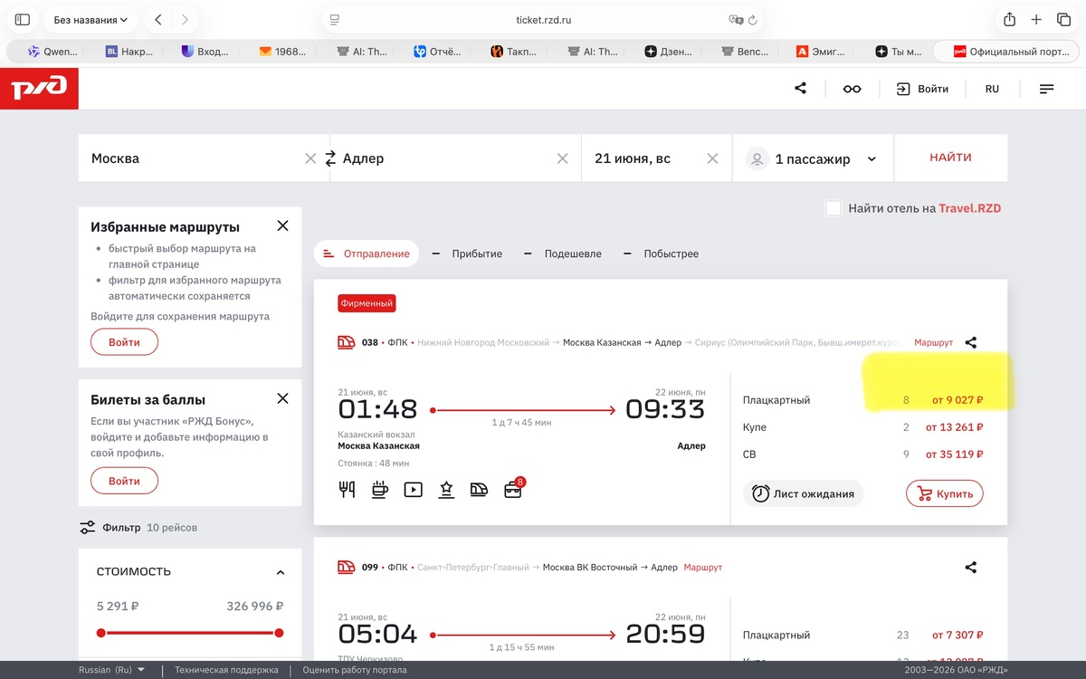Click the НАЙТИ search button
1086x679 pixels.
pyautogui.click(x=950, y=158)
